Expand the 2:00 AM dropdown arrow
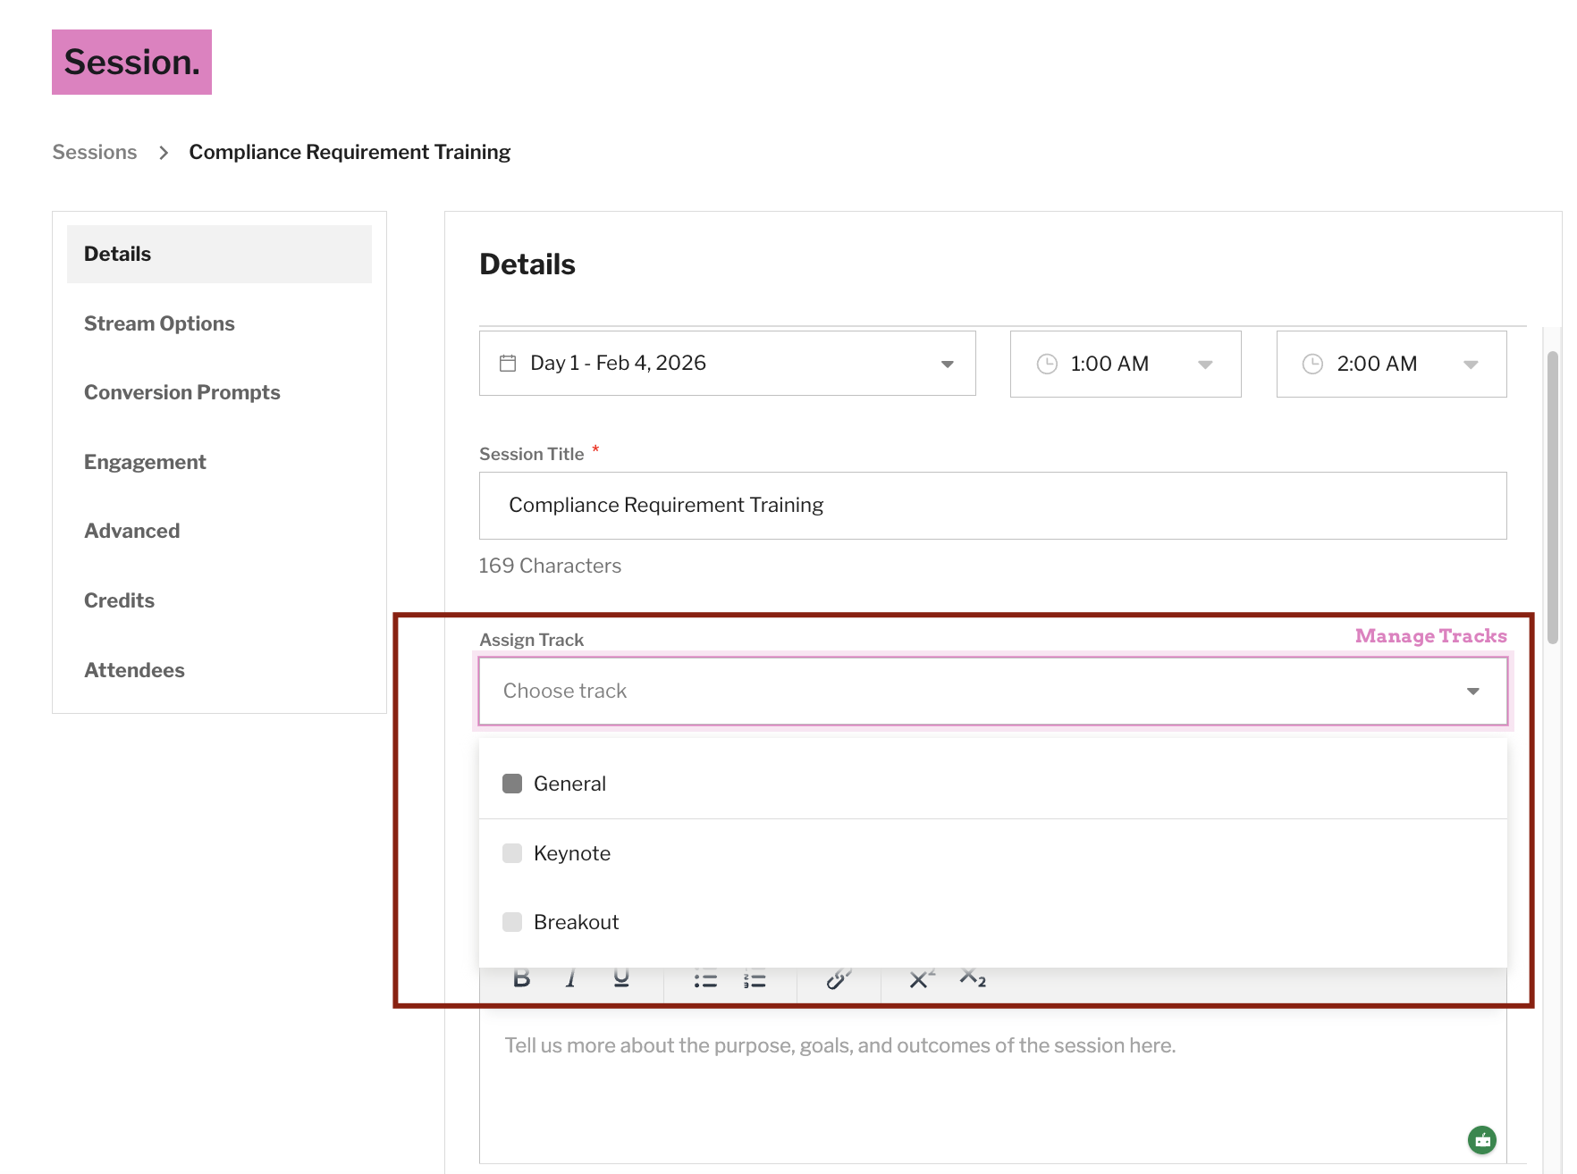The image size is (1577, 1174). [1471, 365]
